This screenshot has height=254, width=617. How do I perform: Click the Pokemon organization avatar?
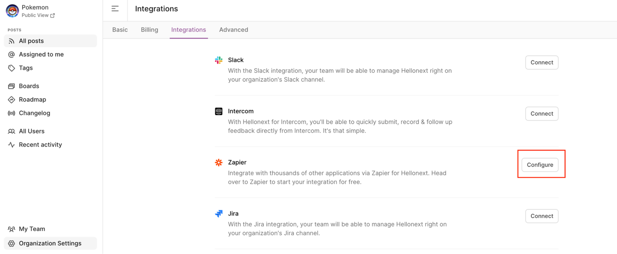(x=12, y=11)
